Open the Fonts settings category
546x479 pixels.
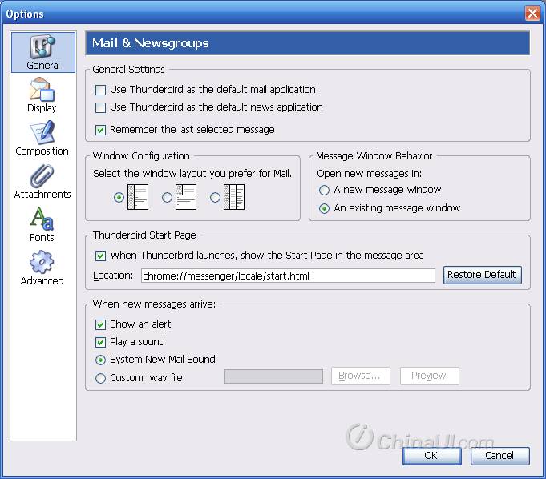pos(42,225)
